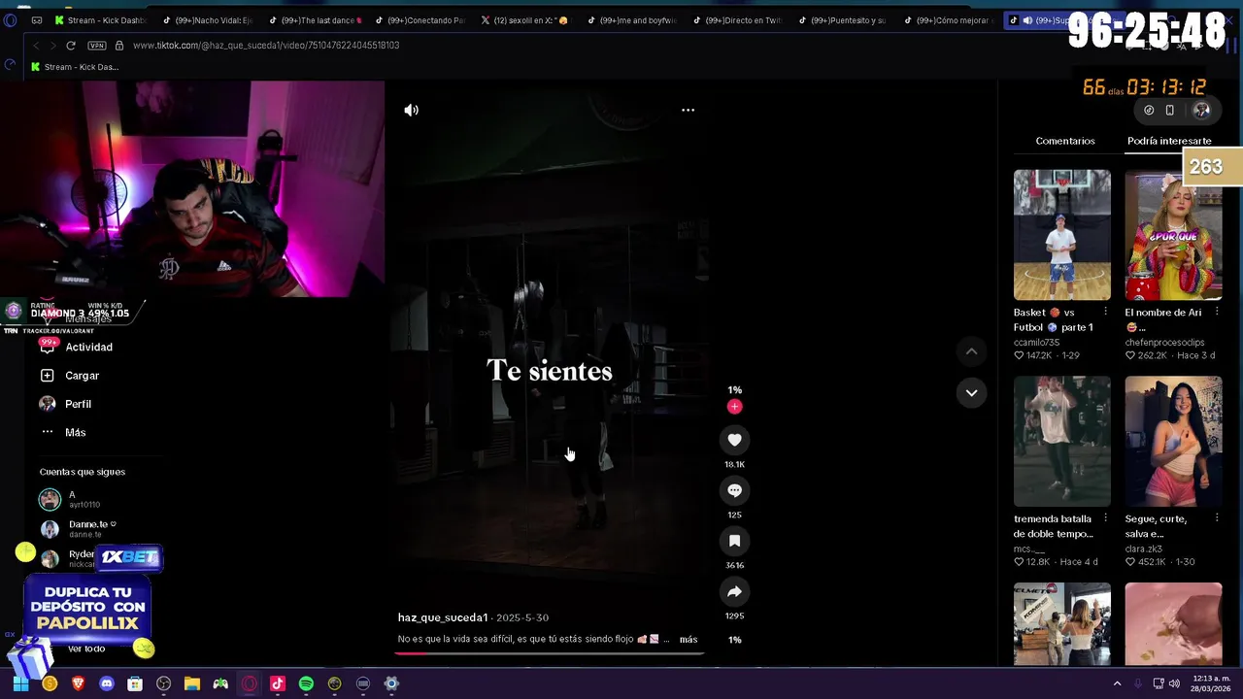Open Settings gear from the taskbar
Screen dimensions: 1243x699
click(391, 684)
